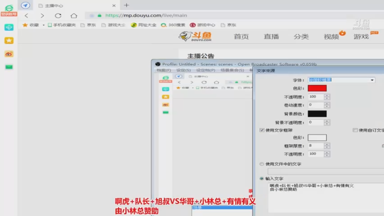384x216 pixels.
Task: Select the highlighted 场景 item in scene list
Action: point(222,207)
